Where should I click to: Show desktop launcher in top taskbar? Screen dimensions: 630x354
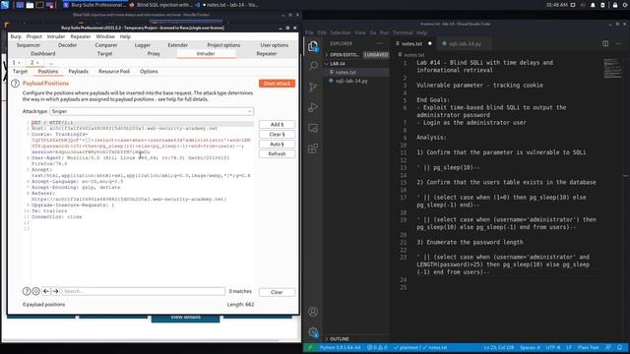pyautogui.click(x=20, y=5)
